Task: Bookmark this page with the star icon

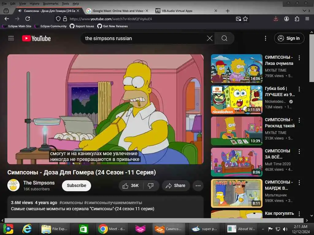Action: [x=245, y=19]
